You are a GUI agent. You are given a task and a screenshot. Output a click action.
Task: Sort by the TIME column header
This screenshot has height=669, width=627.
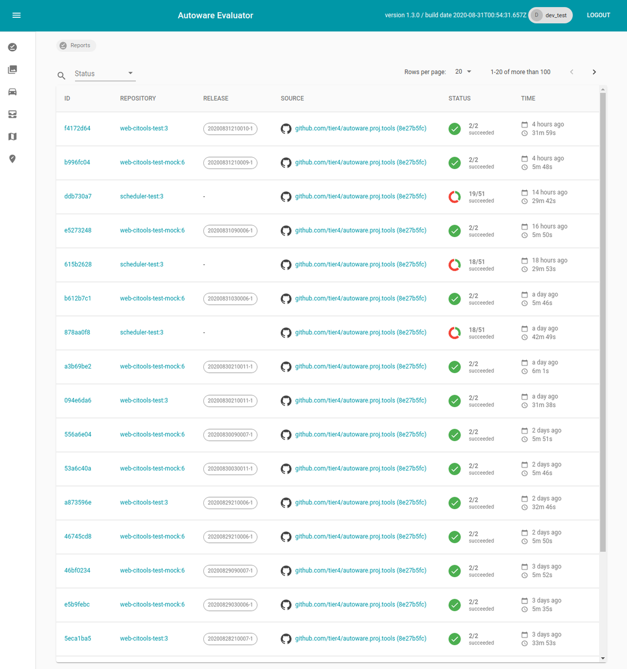[x=528, y=99]
